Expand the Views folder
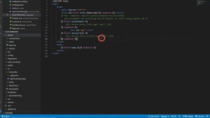Screen dimensions: 210x118 tap(11, 42)
